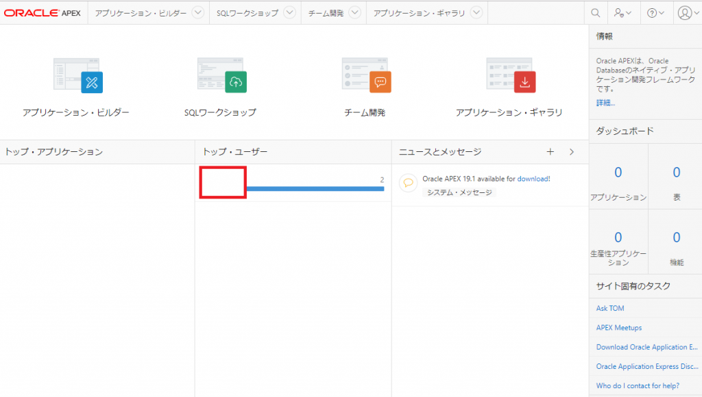This screenshot has width=702, height=397.
Task: Click the user count value 2
Action: click(x=382, y=180)
